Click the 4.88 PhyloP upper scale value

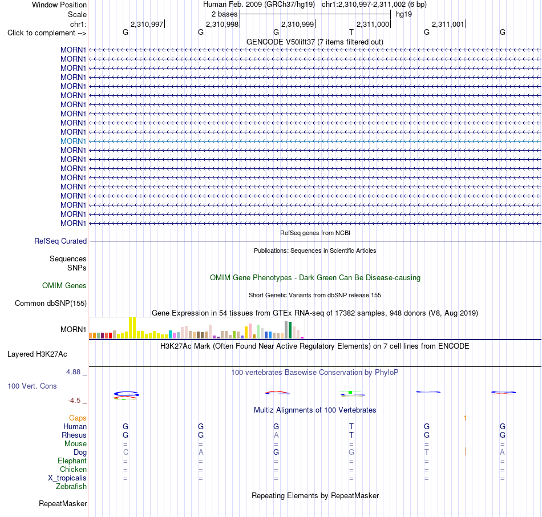pyautogui.click(x=73, y=371)
